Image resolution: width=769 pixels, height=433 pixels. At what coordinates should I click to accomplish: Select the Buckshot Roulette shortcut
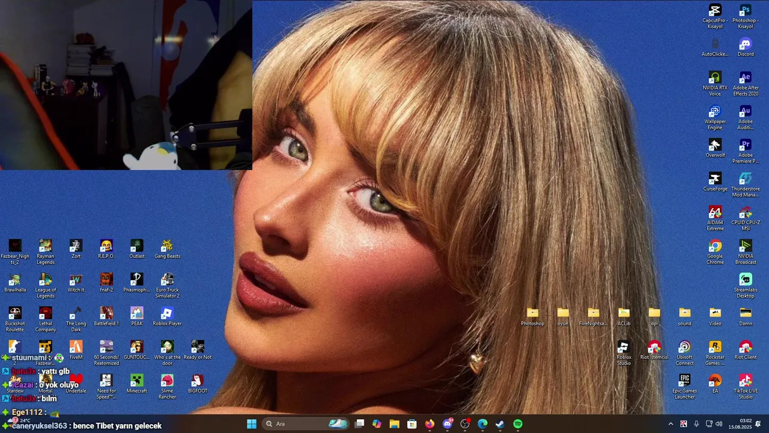point(15,319)
